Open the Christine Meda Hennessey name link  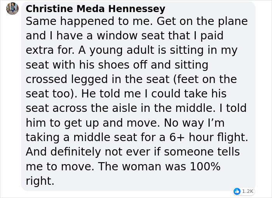95,9
